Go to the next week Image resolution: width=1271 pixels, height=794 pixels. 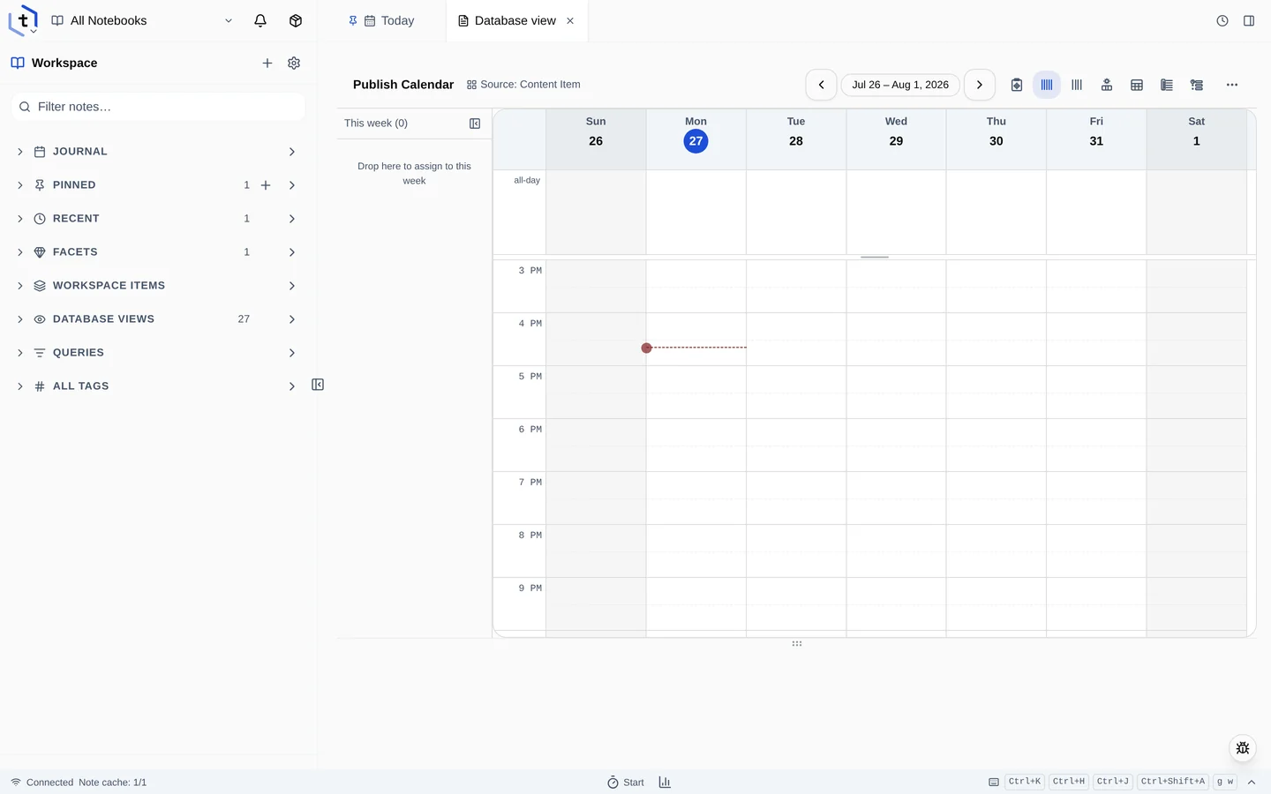pos(980,85)
